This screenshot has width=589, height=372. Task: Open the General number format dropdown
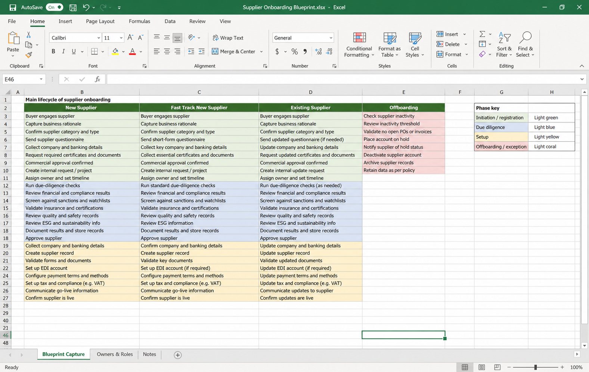[x=331, y=38]
